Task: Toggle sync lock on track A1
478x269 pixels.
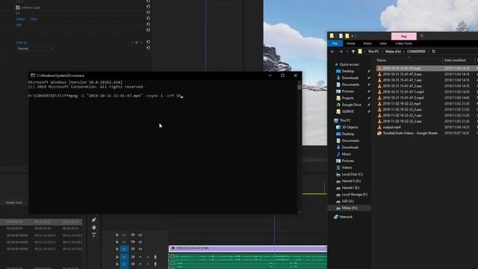Action: point(133,257)
